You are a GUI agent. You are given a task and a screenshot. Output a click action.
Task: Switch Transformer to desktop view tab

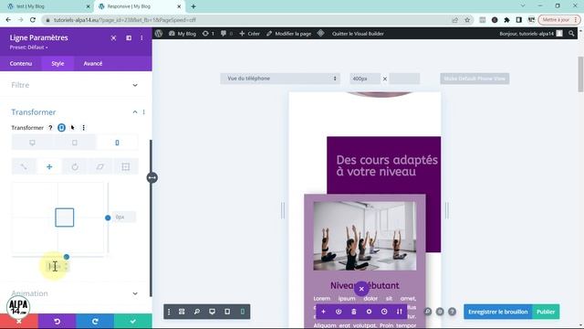[33, 143]
